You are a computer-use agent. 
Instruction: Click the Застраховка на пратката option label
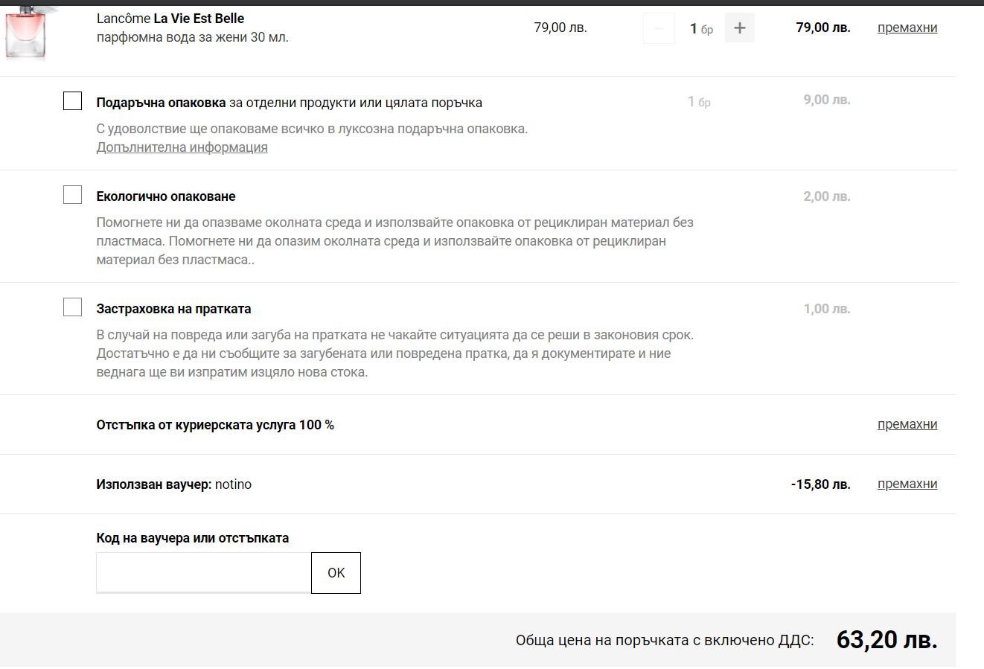173,309
